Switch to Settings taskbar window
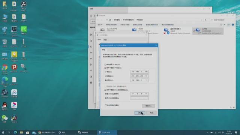240x135 pixels. [x=67, y=132]
